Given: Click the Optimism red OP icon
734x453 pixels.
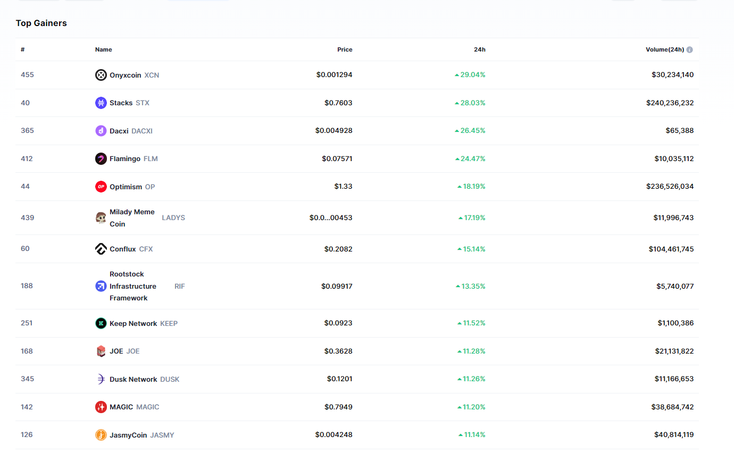Looking at the screenshot, I should 101,187.
